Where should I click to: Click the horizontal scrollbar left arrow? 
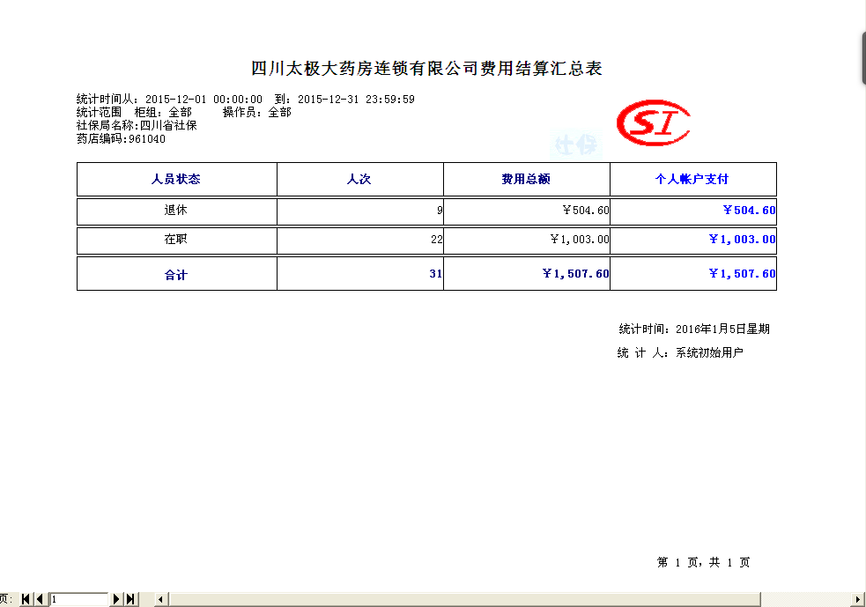[x=160, y=599]
